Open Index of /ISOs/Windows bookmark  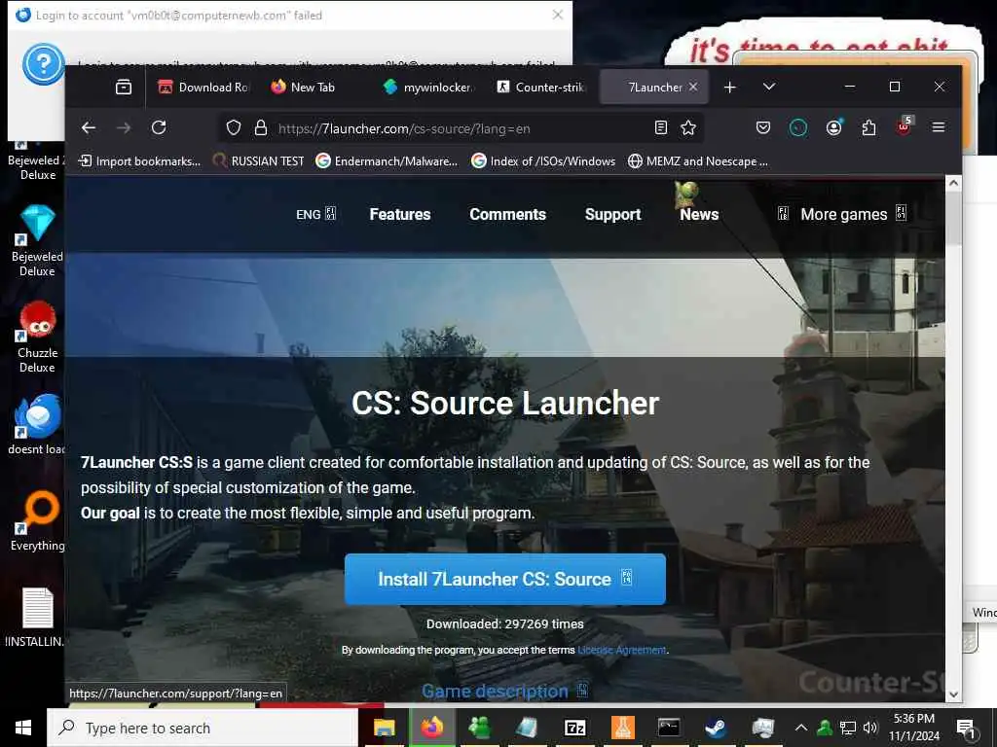543,161
